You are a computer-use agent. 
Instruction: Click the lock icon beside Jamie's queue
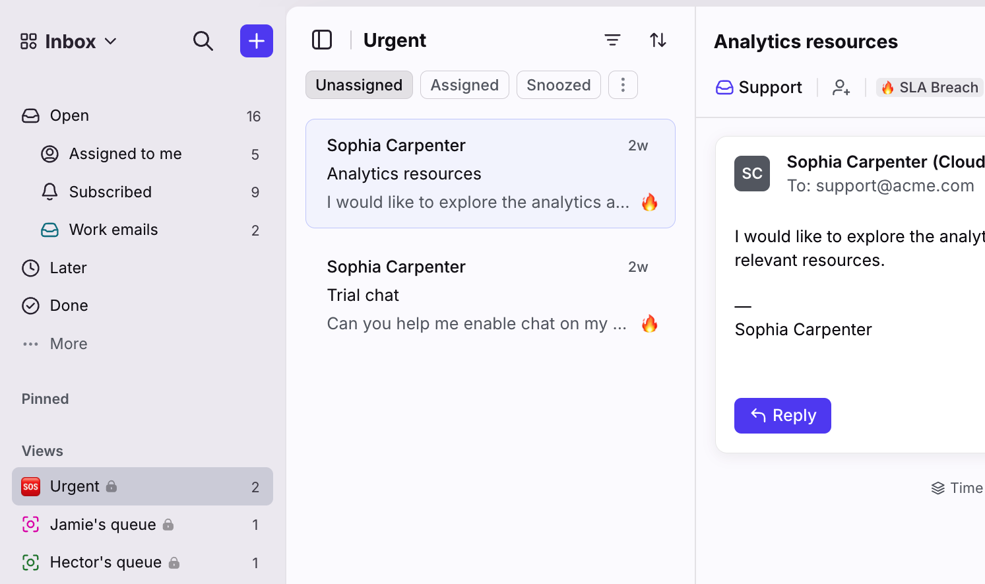point(168,525)
